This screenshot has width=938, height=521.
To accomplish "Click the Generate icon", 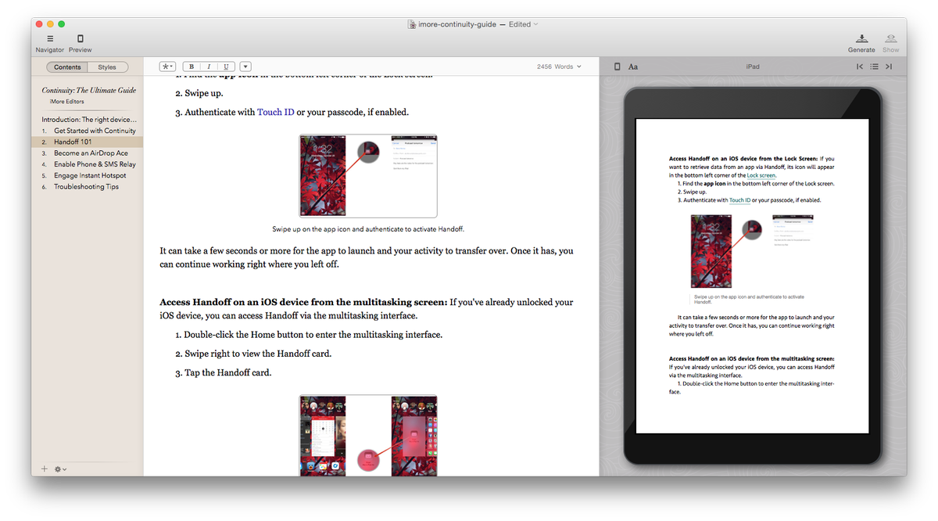I will pos(861,39).
